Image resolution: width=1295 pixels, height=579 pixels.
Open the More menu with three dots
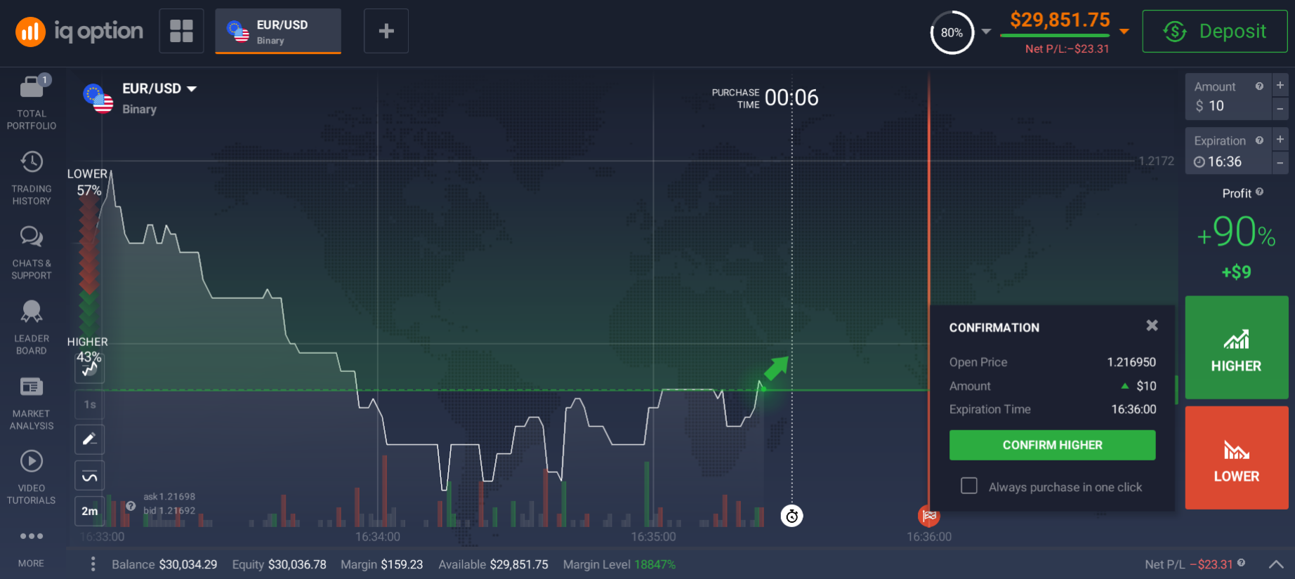point(32,547)
